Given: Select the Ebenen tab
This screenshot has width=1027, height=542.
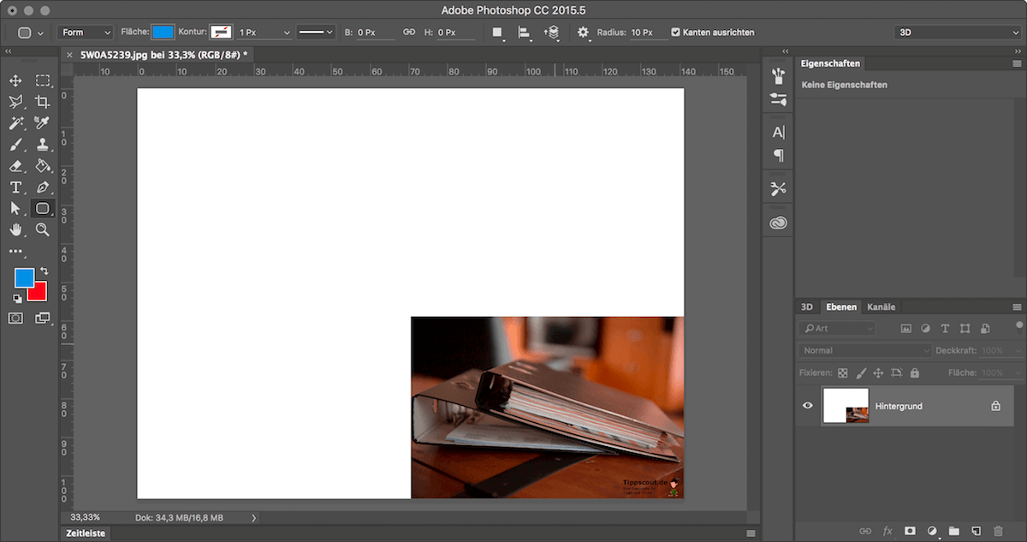Looking at the screenshot, I should pyautogui.click(x=840, y=307).
